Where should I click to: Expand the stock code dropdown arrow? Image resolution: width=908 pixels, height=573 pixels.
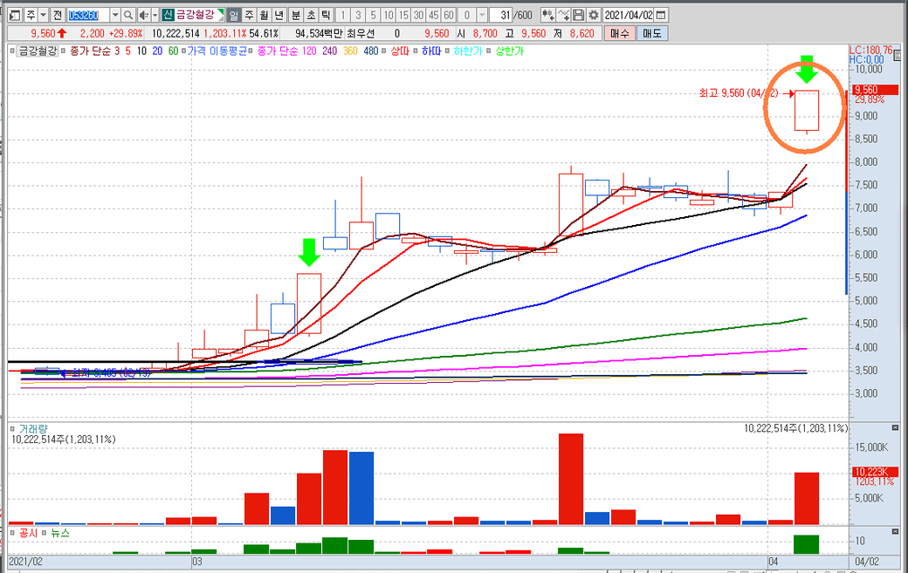click(115, 16)
